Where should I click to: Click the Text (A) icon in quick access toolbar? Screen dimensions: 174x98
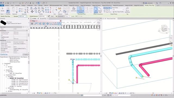click(30, 3)
